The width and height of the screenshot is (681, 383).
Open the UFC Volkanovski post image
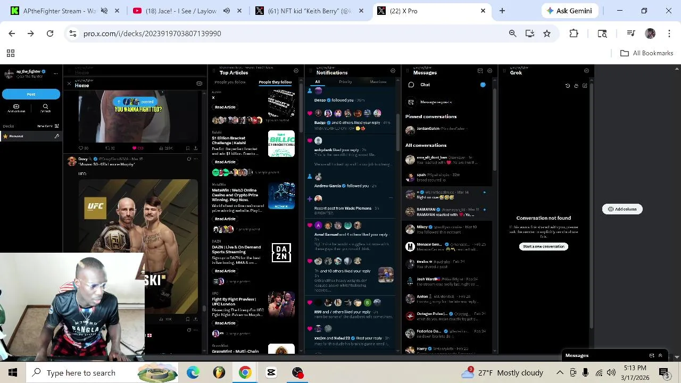point(138,246)
